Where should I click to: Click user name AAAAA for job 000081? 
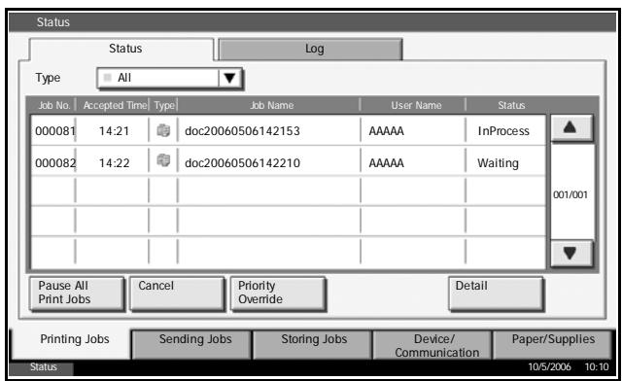(x=387, y=131)
